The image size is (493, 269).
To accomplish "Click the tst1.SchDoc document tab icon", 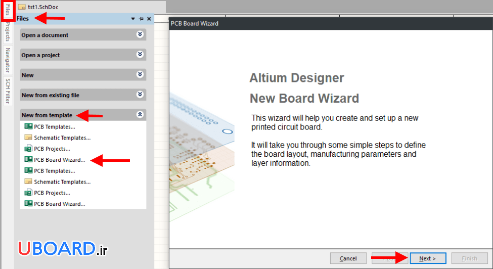I will (x=22, y=7).
